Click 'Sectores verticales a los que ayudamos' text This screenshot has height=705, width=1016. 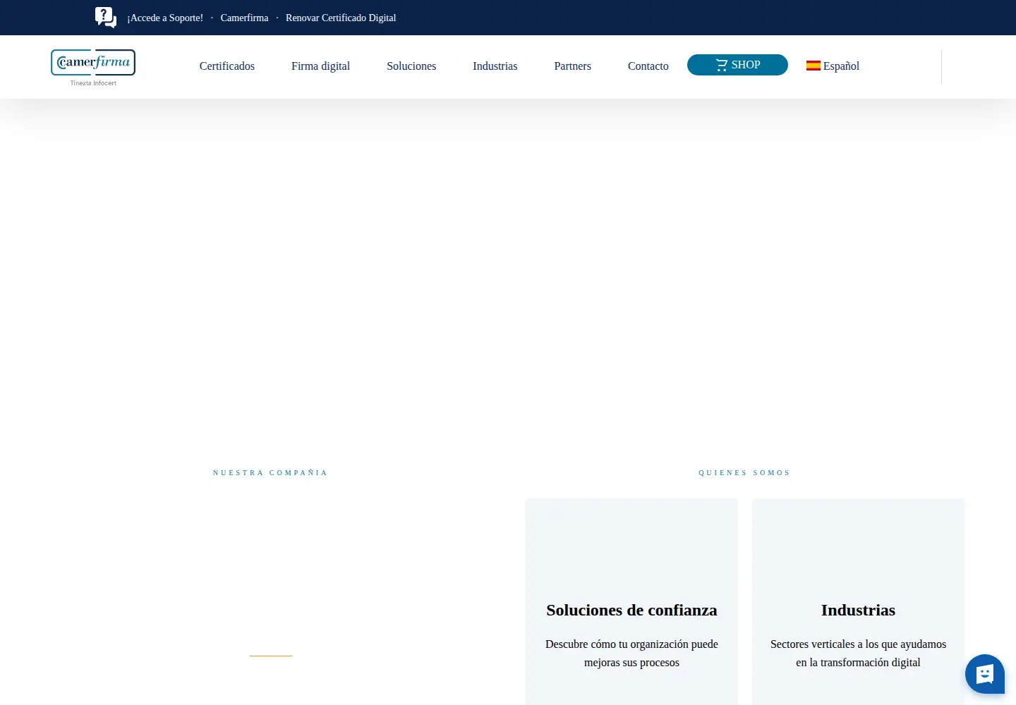coord(858,644)
